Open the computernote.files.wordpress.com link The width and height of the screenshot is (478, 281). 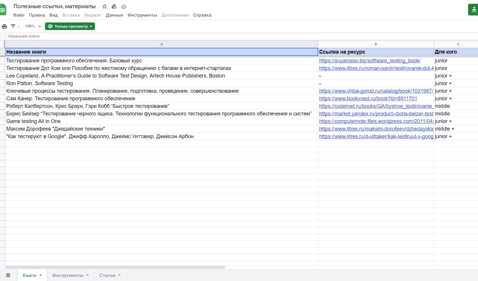376,121
